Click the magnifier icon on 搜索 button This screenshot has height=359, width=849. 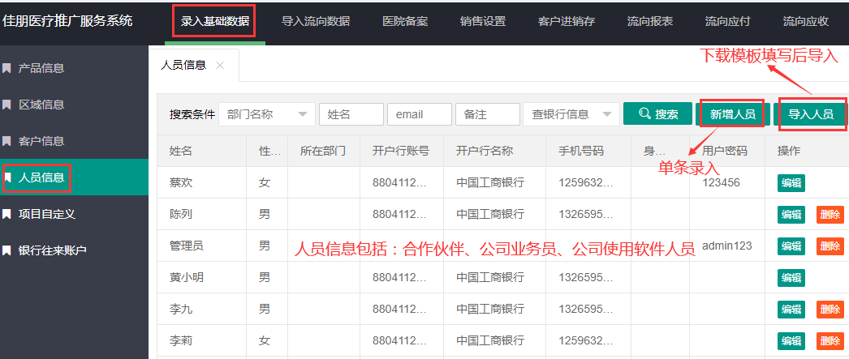pyautogui.click(x=645, y=114)
